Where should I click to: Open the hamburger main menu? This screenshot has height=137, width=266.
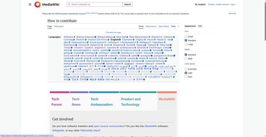pos(30,4)
